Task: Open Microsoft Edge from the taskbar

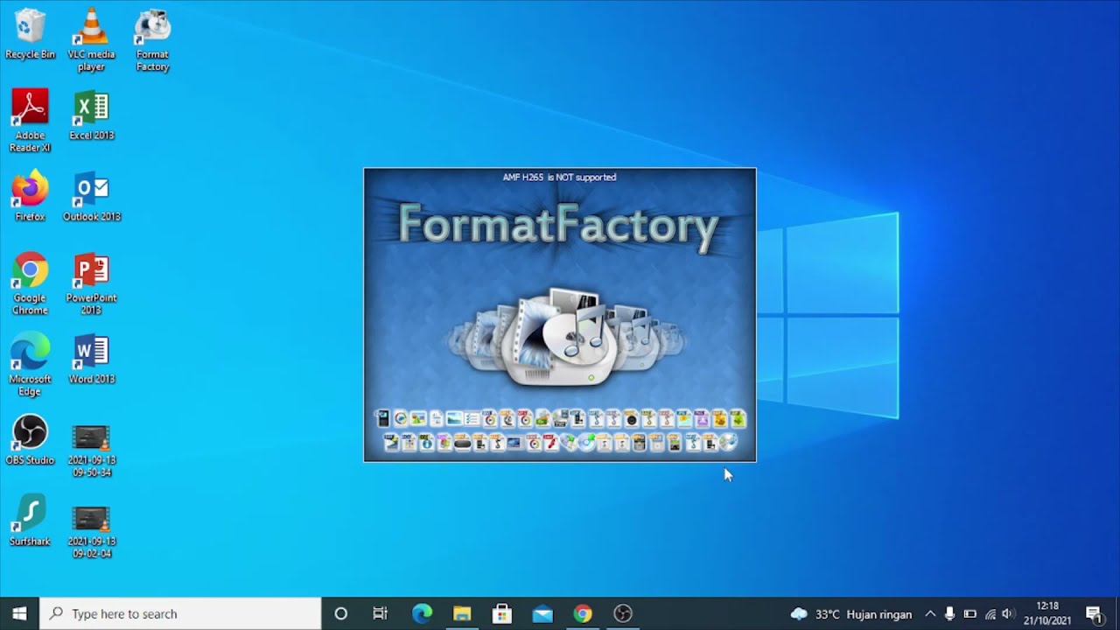Action: tap(422, 613)
